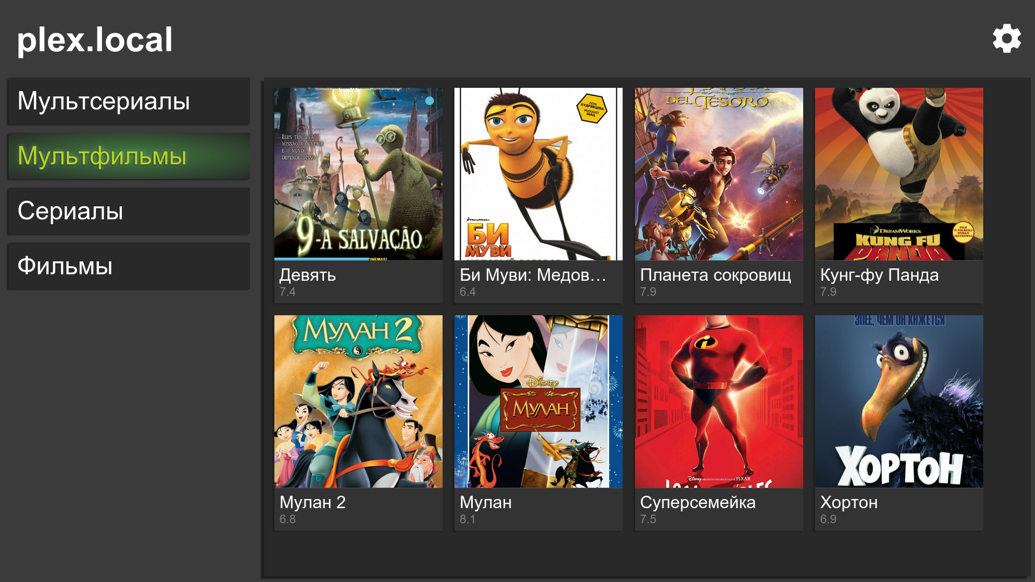Select the Мультсериалы library section
The height and width of the screenshot is (582, 1035).
(128, 101)
